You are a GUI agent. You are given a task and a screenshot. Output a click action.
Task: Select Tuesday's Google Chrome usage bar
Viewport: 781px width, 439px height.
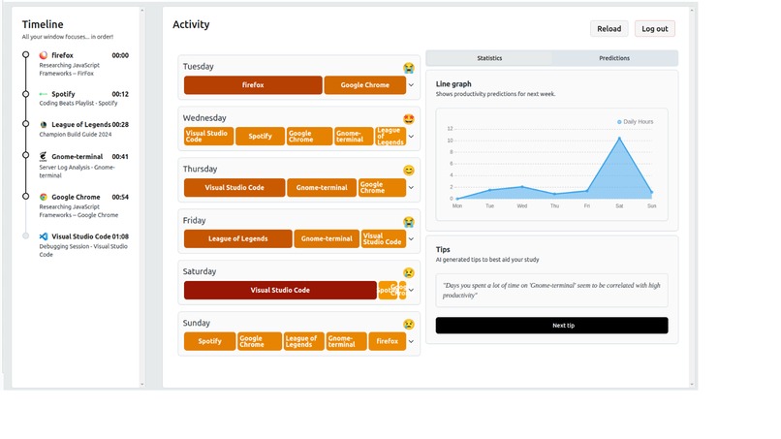365,85
